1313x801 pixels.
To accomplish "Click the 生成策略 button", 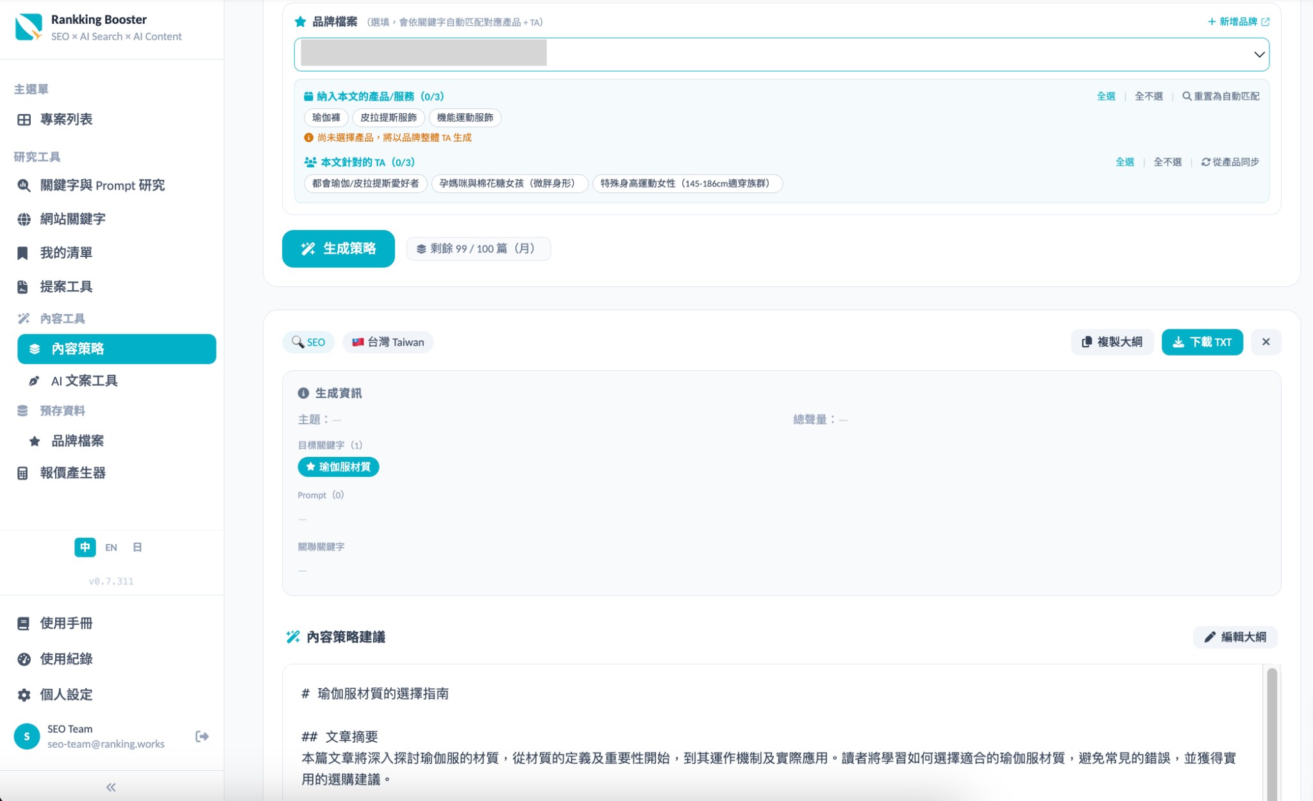I will [x=339, y=249].
